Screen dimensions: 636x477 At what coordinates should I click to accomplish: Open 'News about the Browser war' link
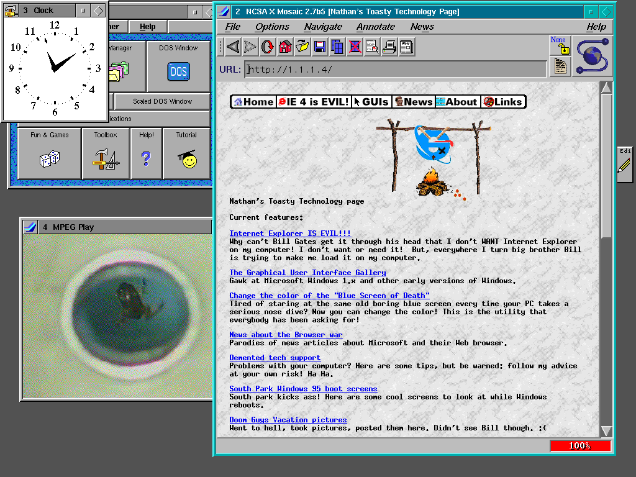[286, 335]
